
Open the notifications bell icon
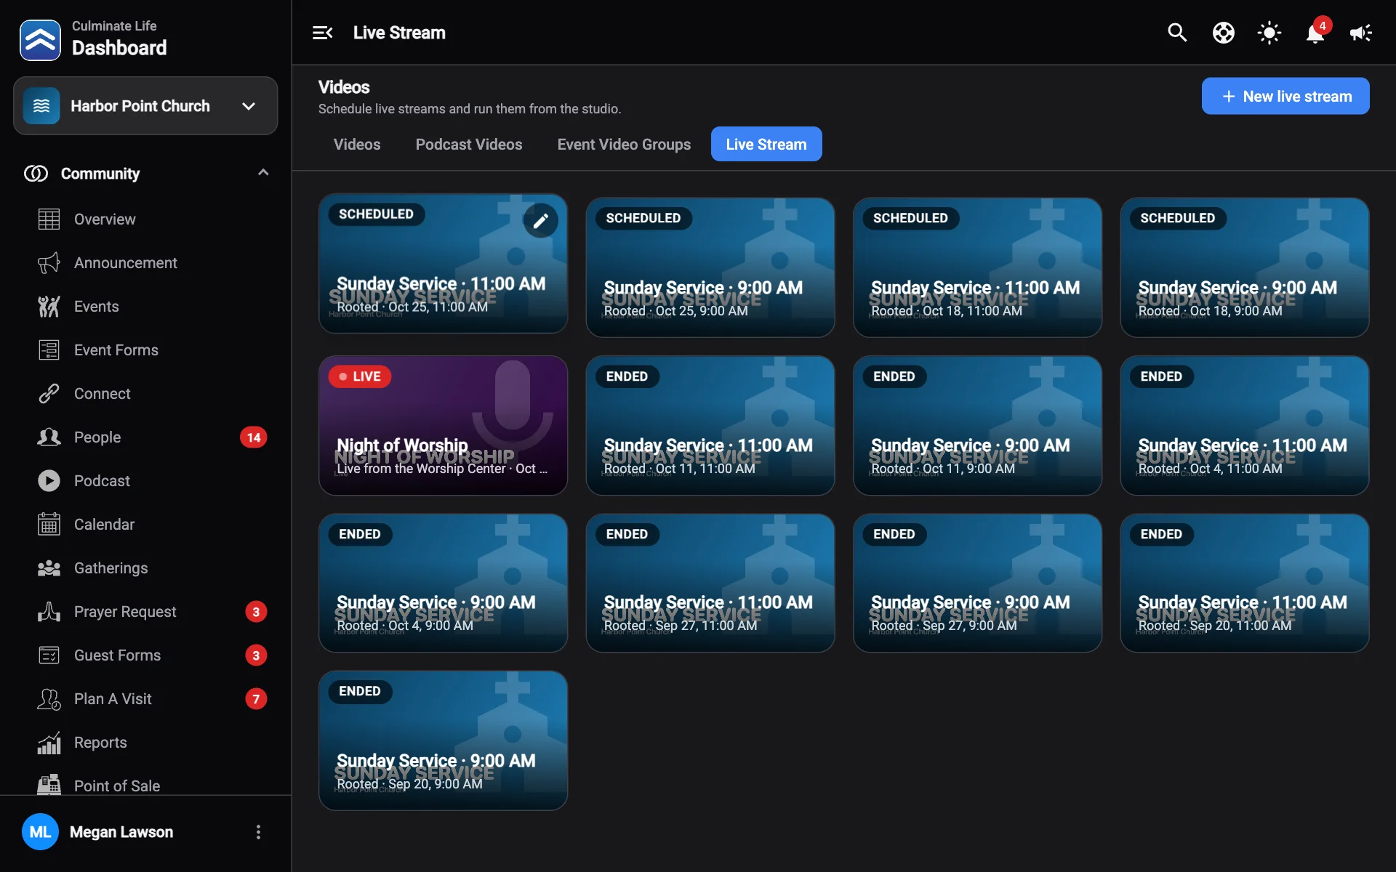point(1315,33)
